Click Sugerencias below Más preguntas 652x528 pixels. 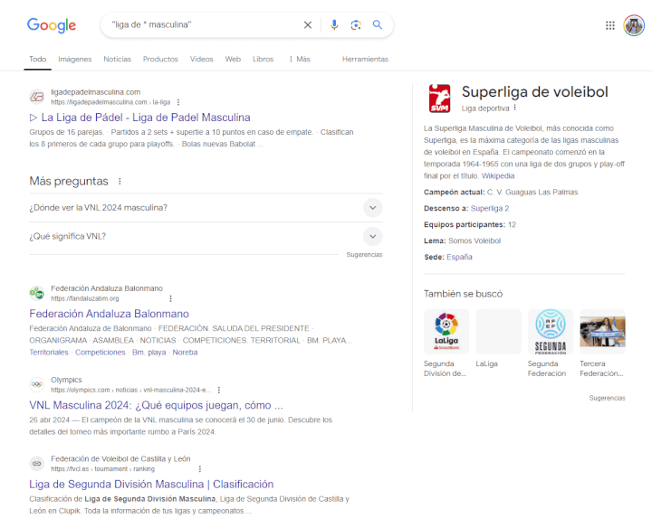pos(364,254)
